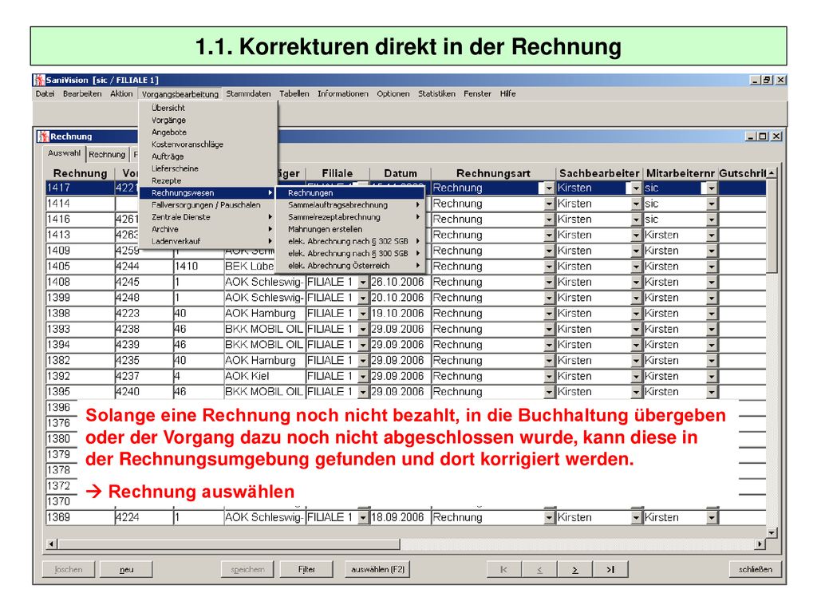
Task: Click the horizontal scrollbar thumb of the table
Action: pos(229,544)
